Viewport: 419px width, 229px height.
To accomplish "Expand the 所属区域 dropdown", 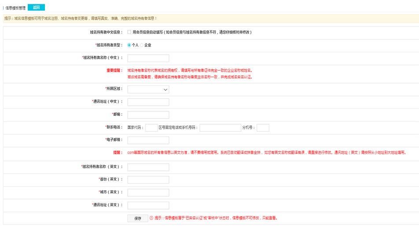I will 148,89.
